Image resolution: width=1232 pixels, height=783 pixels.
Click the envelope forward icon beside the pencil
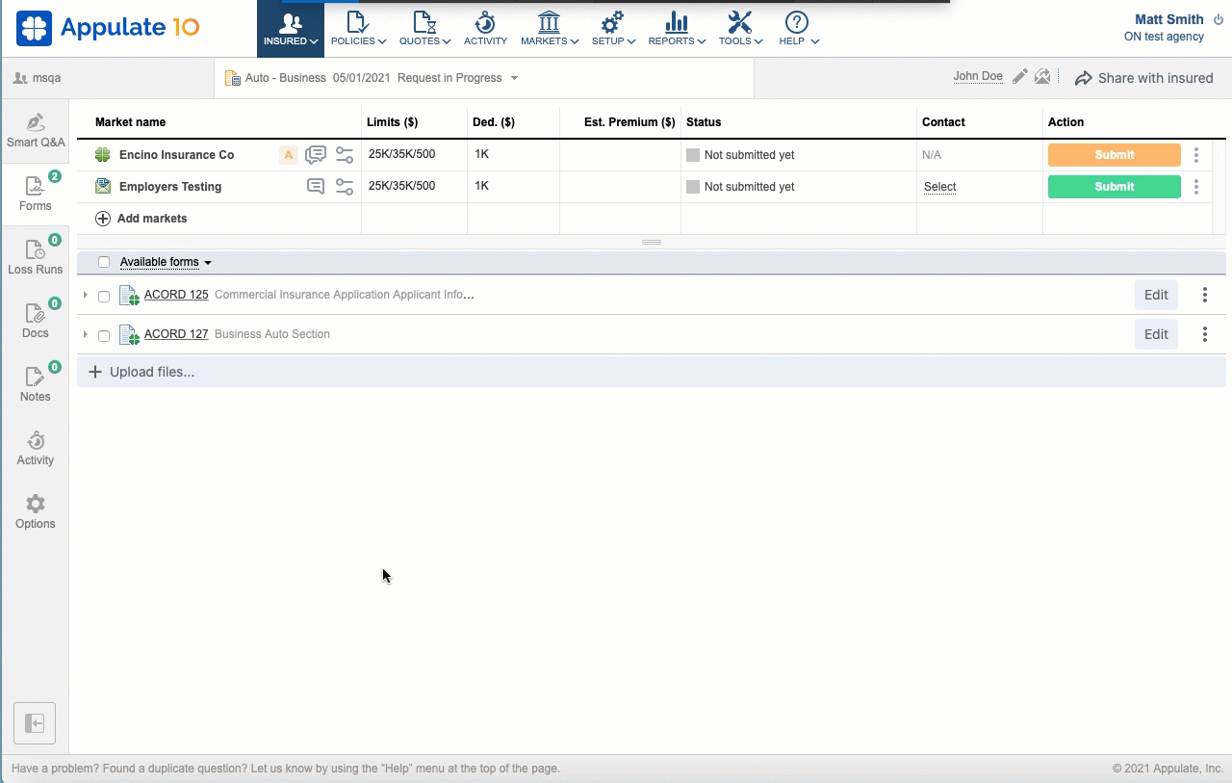coord(1042,77)
